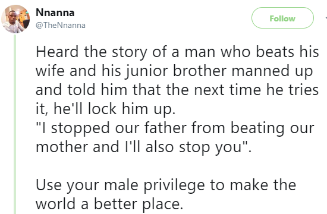Open Nnanna's profile photo
This screenshot has width=327, height=214.
(x=15, y=19)
